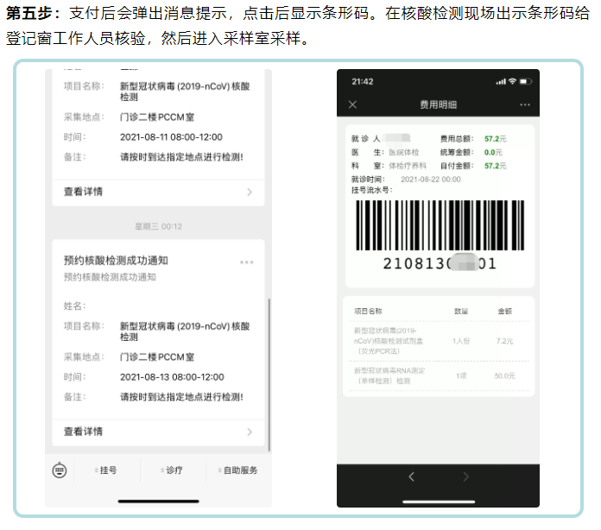Click the signal strength icon in status bar

coord(501,82)
